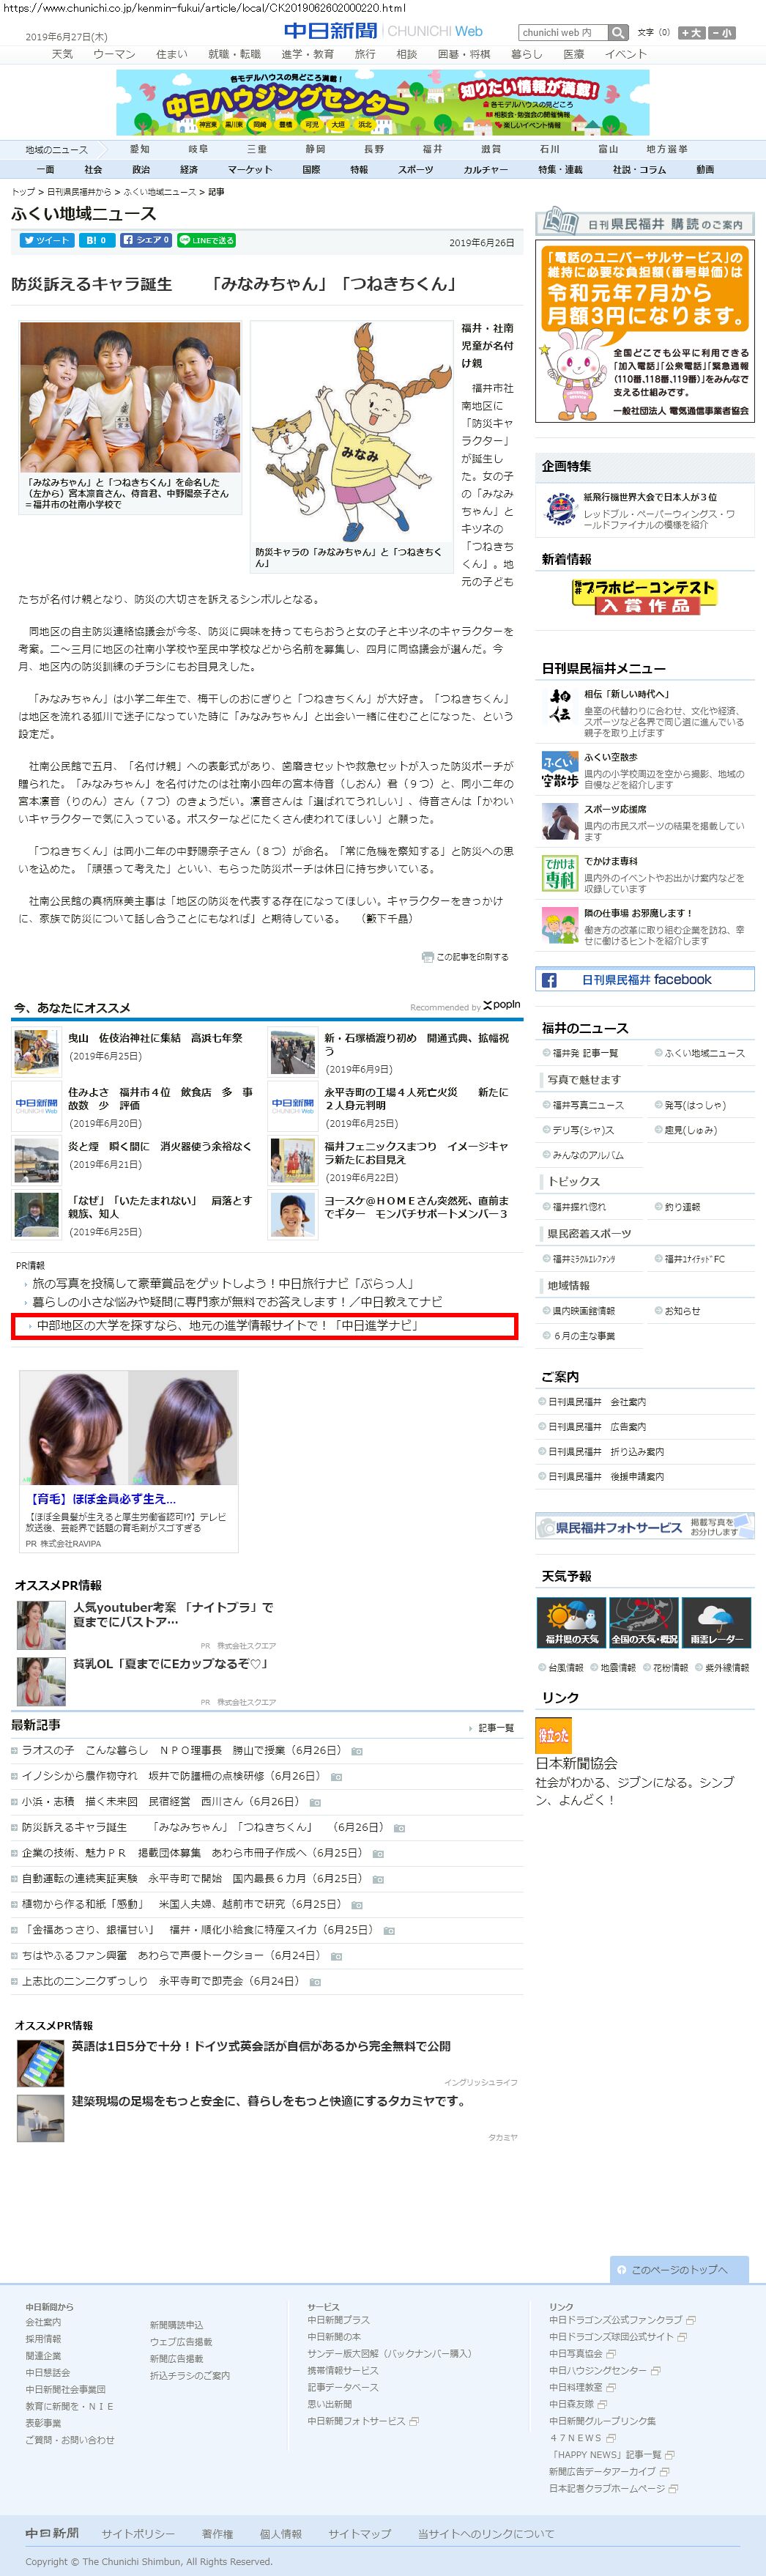Click the 中日進学ナビ PR link
Viewport: 766px width, 2576px height.
click(226, 1326)
